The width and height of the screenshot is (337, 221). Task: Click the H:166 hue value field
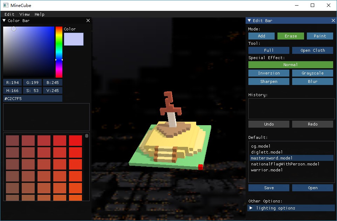(x=12, y=91)
